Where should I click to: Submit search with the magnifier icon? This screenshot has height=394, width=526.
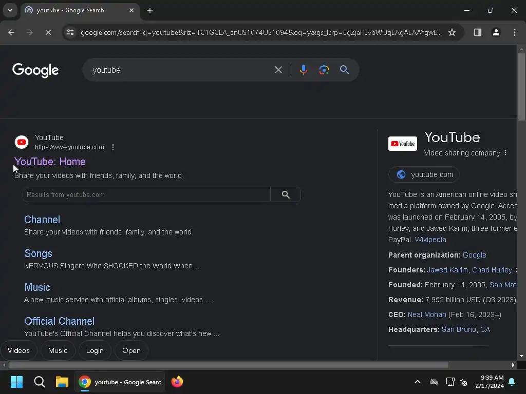click(345, 70)
